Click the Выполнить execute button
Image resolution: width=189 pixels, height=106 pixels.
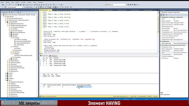29,7
